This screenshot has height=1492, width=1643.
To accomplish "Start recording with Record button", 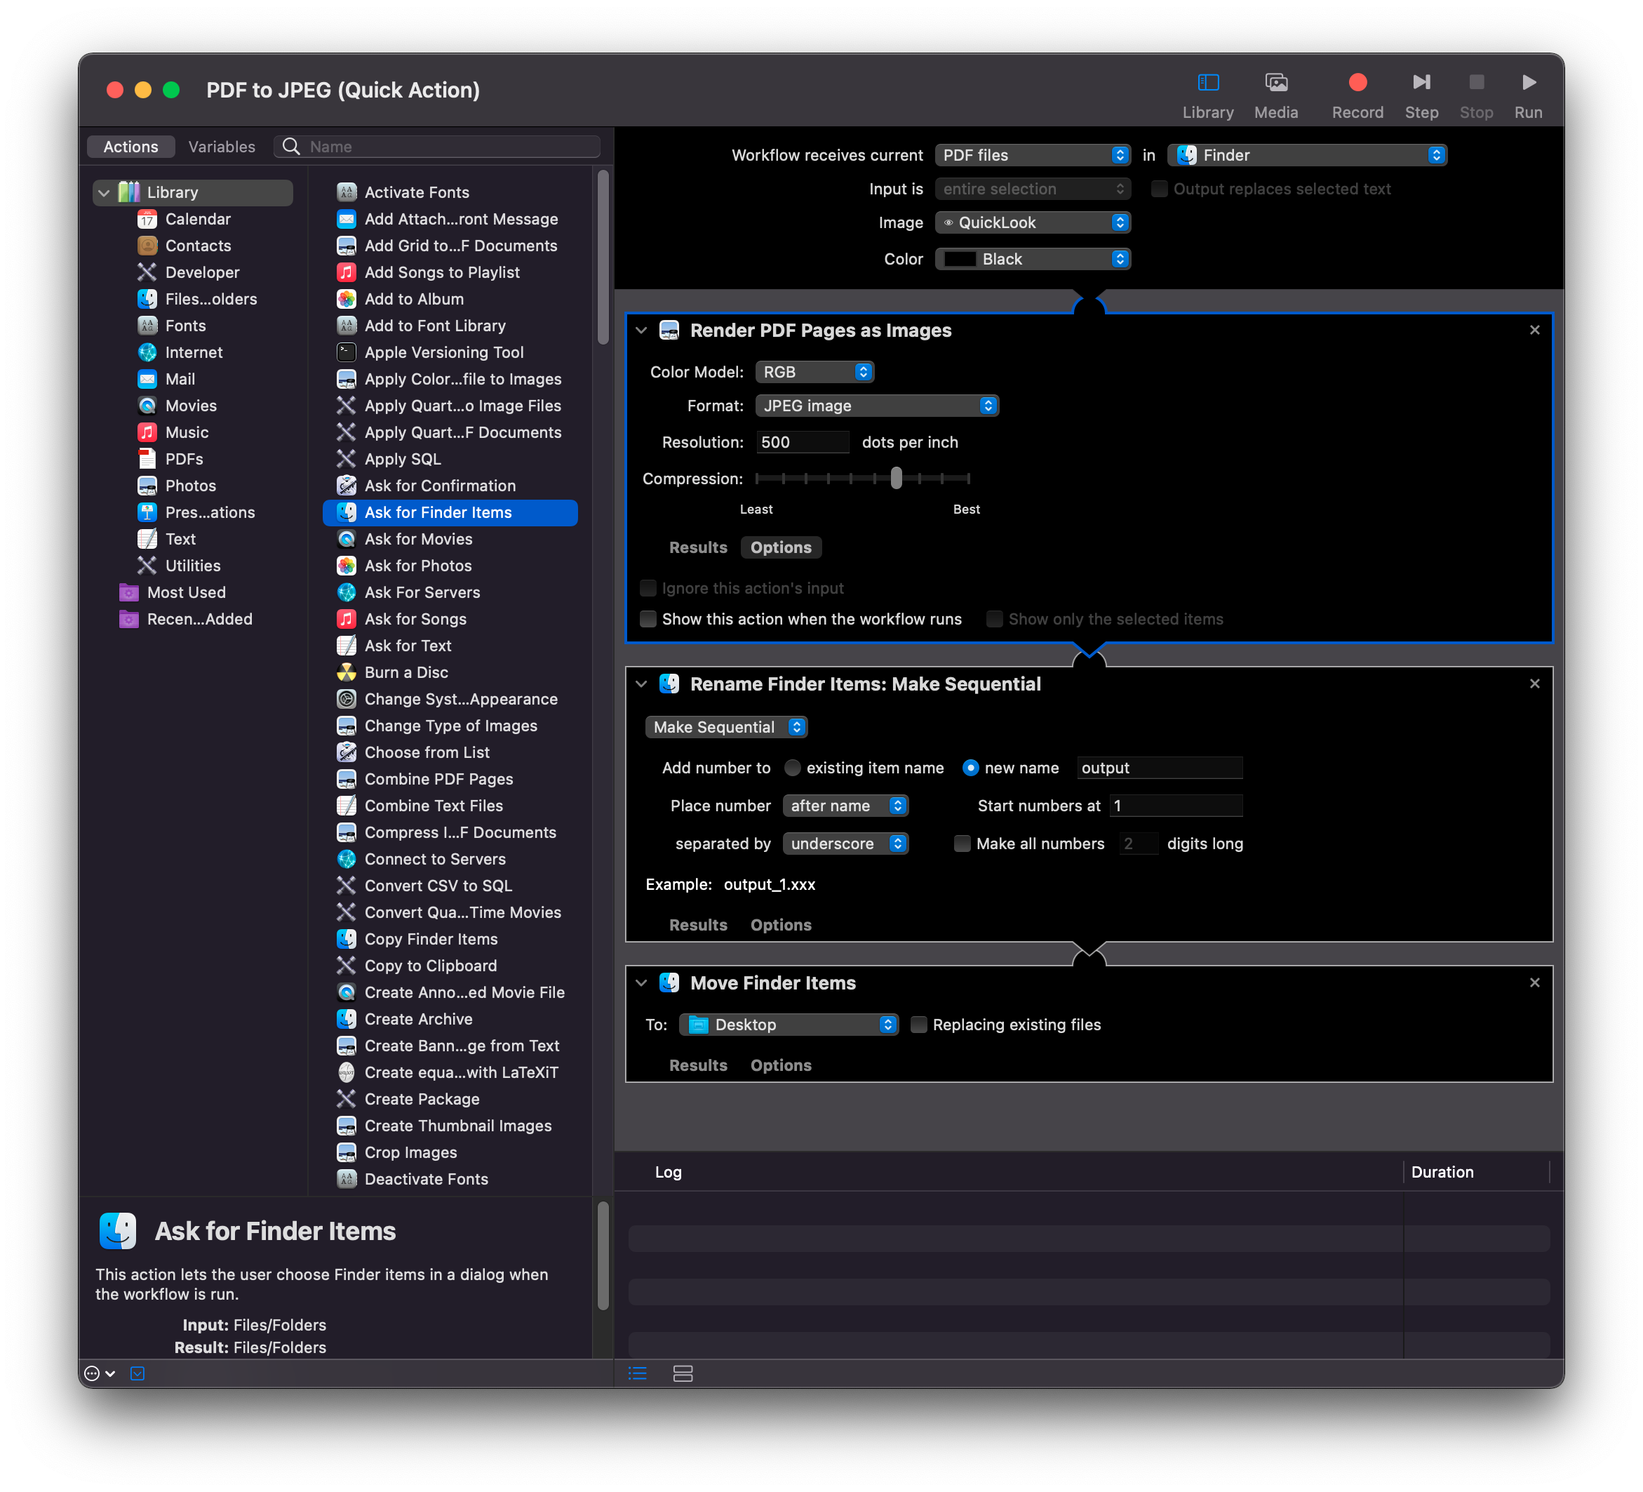I will pos(1357,95).
